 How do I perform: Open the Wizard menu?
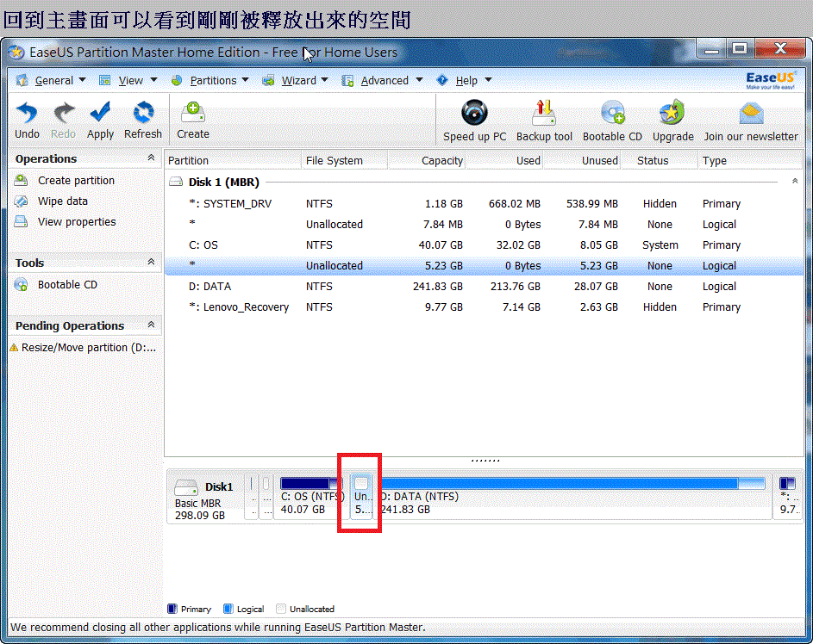(298, 81)
